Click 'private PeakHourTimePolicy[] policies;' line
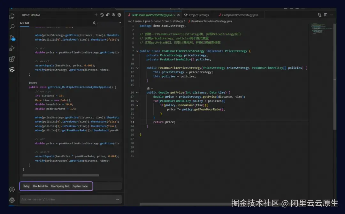This screenshot has height=214, width=345. [x=179, y=59]
